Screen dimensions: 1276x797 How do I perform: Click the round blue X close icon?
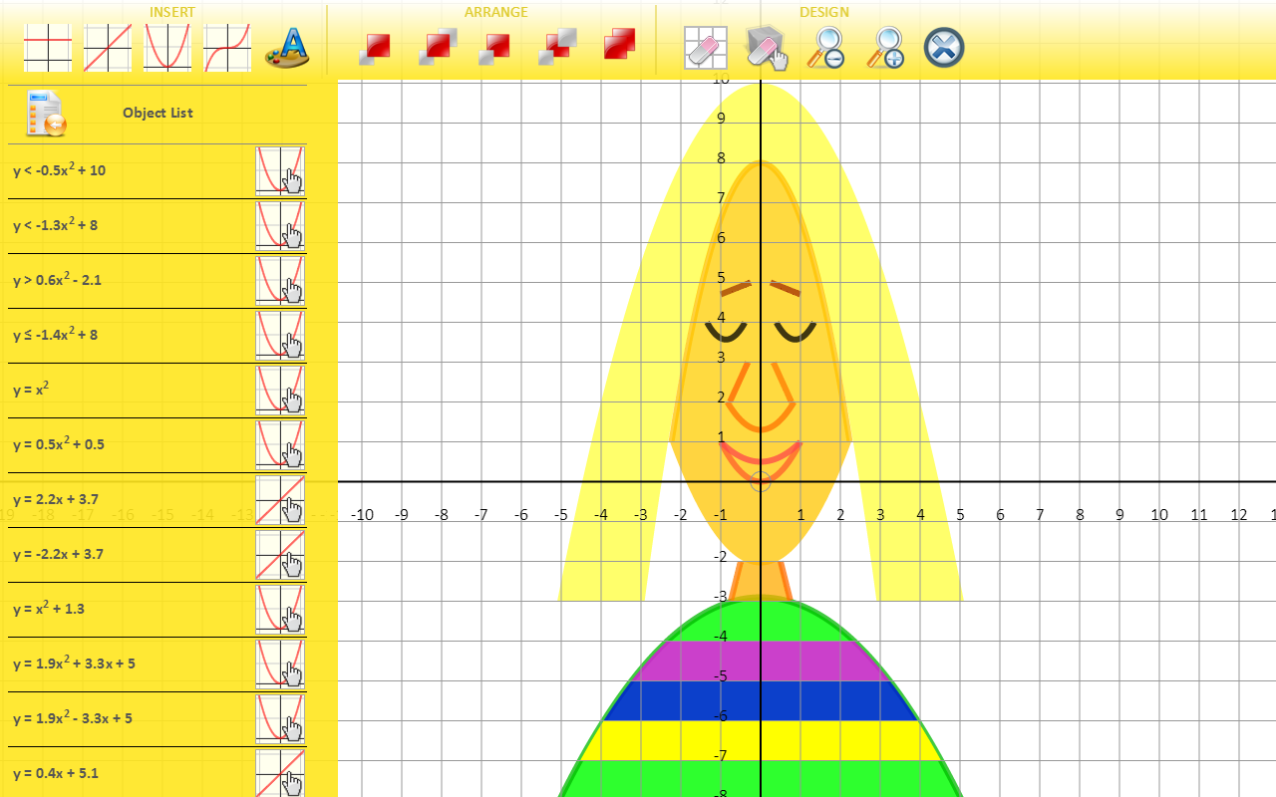pyautogui.click(x=944, y=48)
